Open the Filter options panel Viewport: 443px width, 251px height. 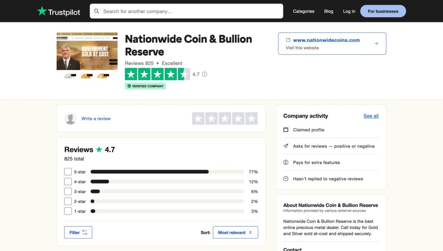(x=78, y=232)
